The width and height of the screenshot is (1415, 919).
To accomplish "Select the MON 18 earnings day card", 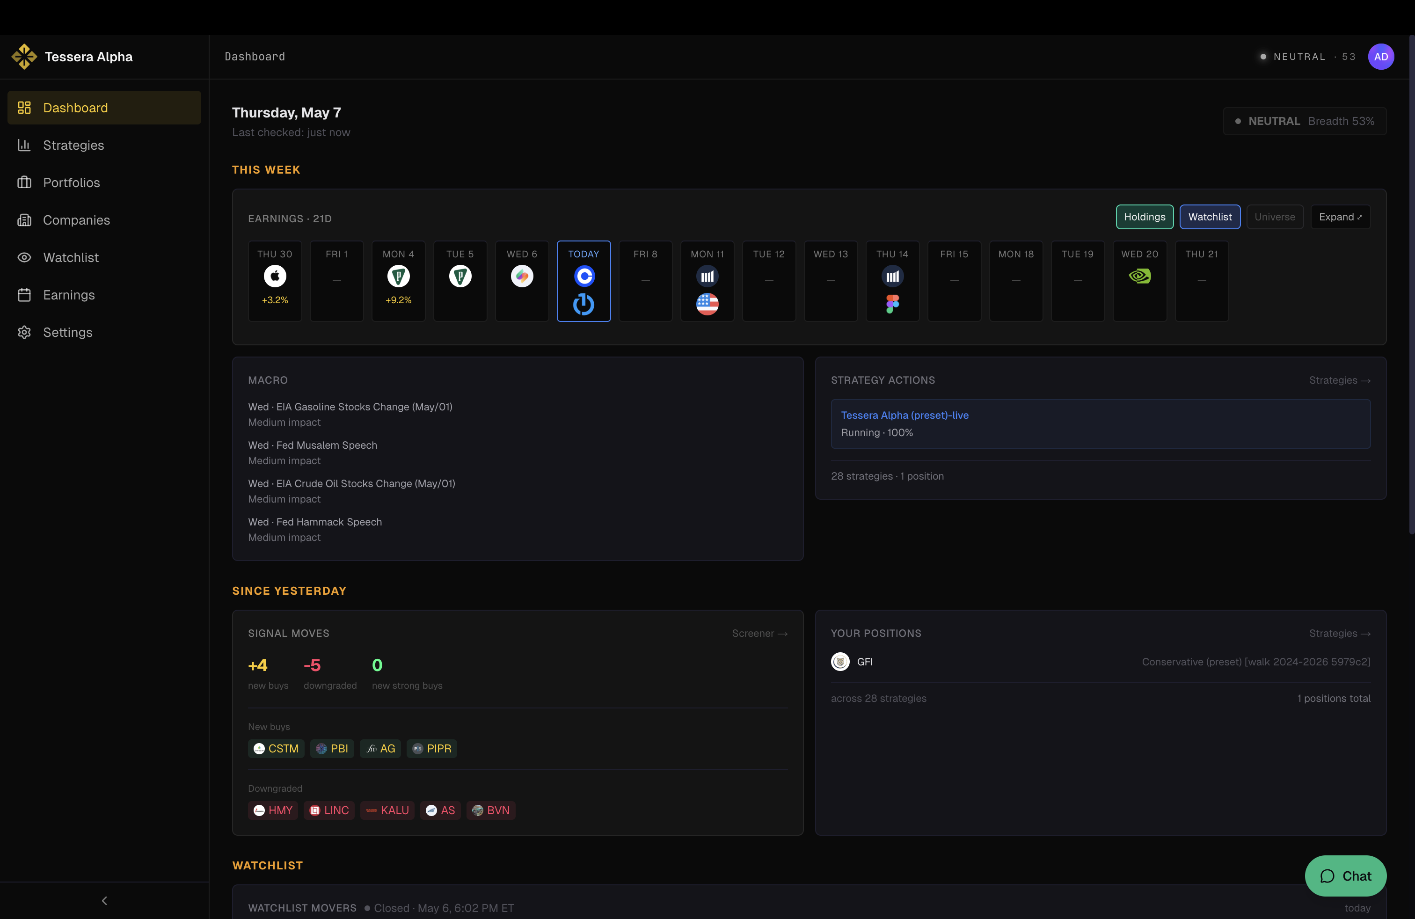I will (1016, 281).
